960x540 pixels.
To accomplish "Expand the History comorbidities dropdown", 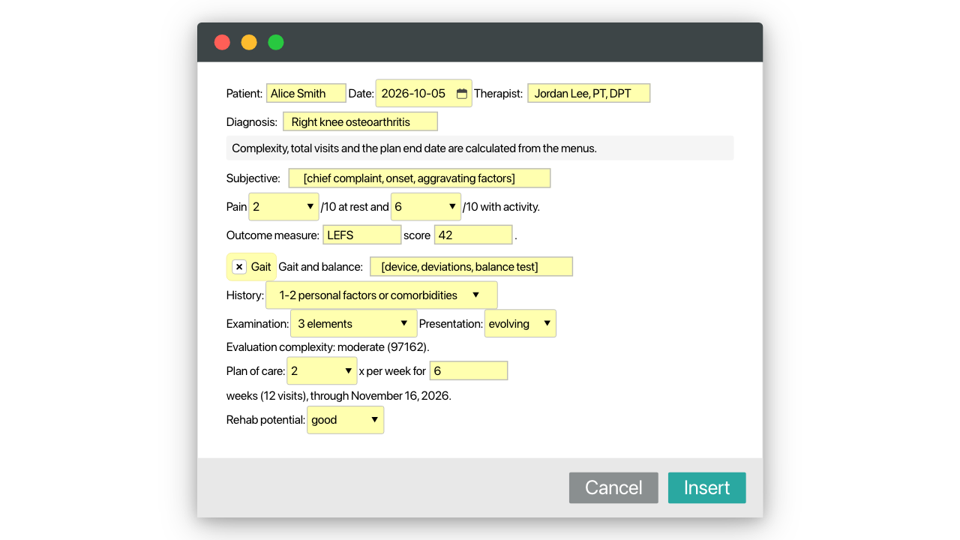I will (381, 295).
